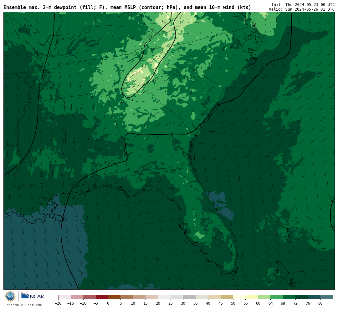This screenshot has height=309, width=338.
Task: Click the 55 to 60 yellow swatch
Action: (x=252, y=297)
